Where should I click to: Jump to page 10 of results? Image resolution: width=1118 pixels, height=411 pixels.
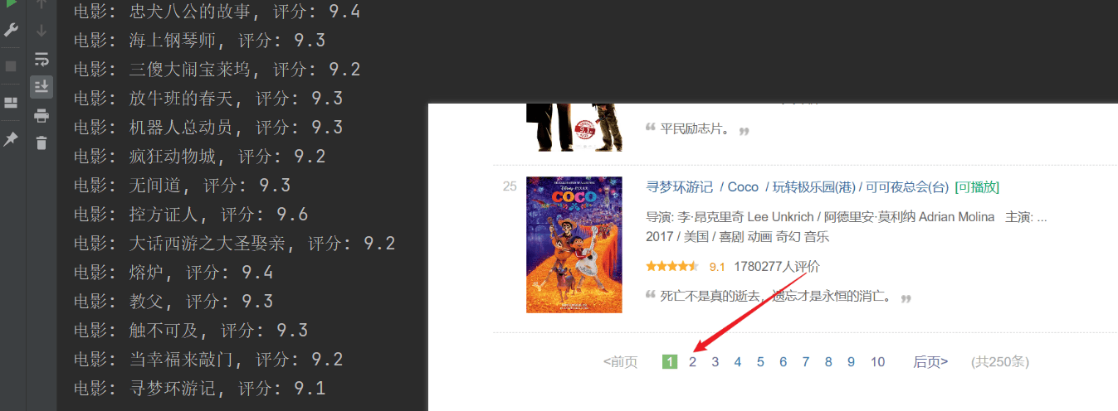click(x=878, y=361)
